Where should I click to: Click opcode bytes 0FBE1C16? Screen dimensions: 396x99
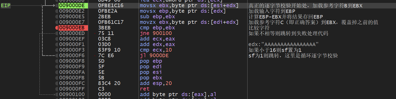tap(111, 6)
